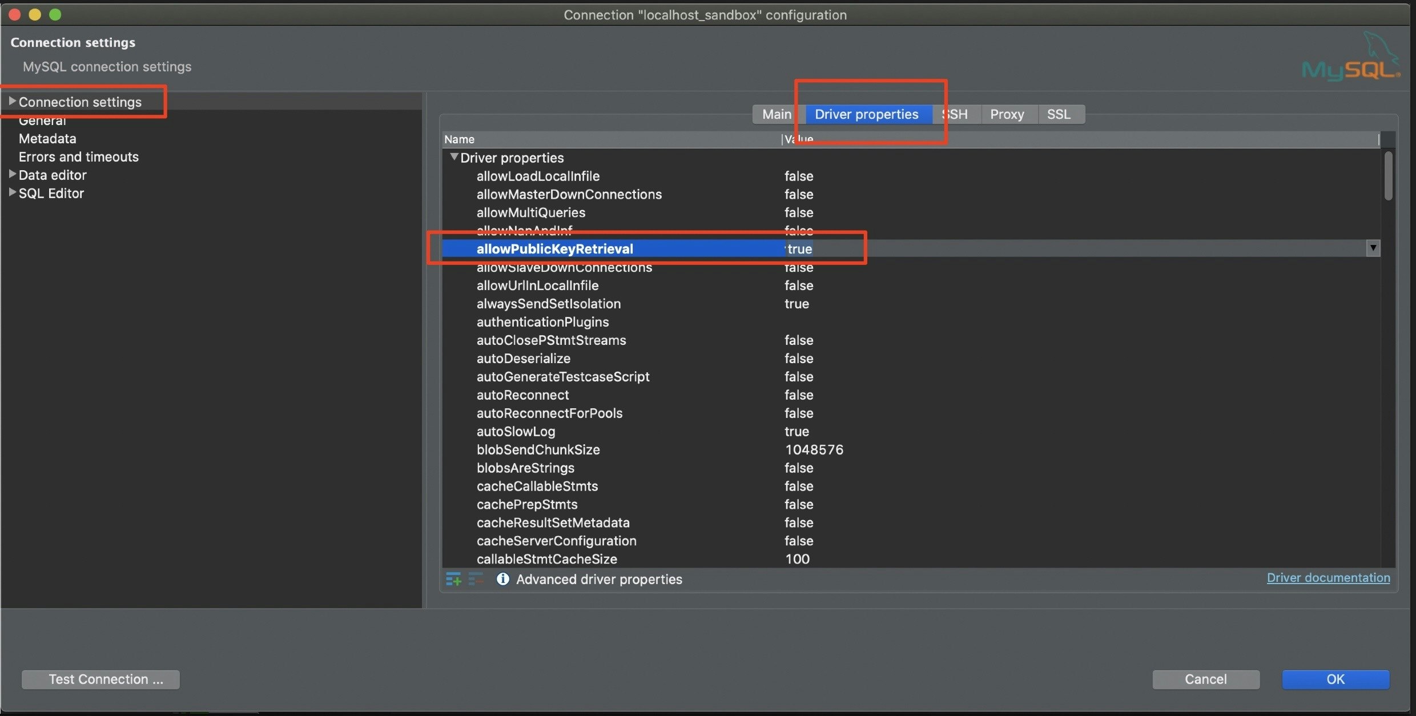Image resolution: width=1416 pixels, height=716 pixels.
Task: Switch to the Main tab
Action: 777,114
